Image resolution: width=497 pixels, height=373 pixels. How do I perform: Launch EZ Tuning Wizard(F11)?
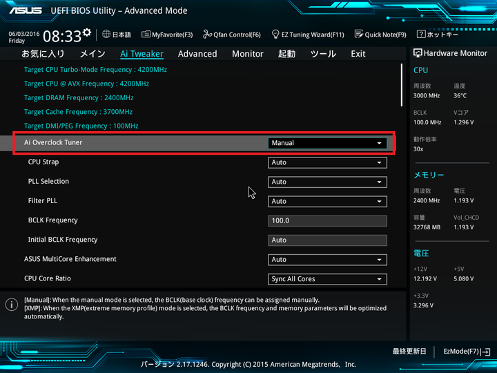(x=308, y=35)
